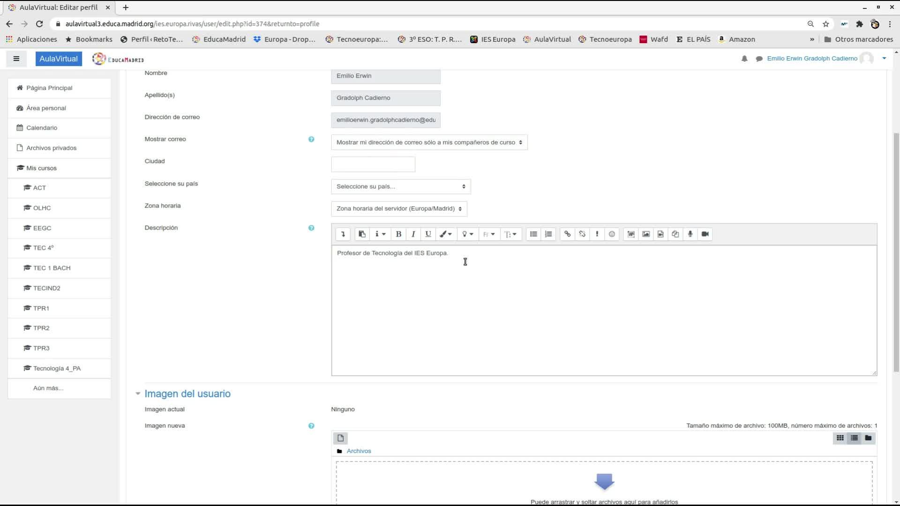Screen dimensions: 900x506
Task: Open the Mostrar correo dropdown
Action: [429, 142]
